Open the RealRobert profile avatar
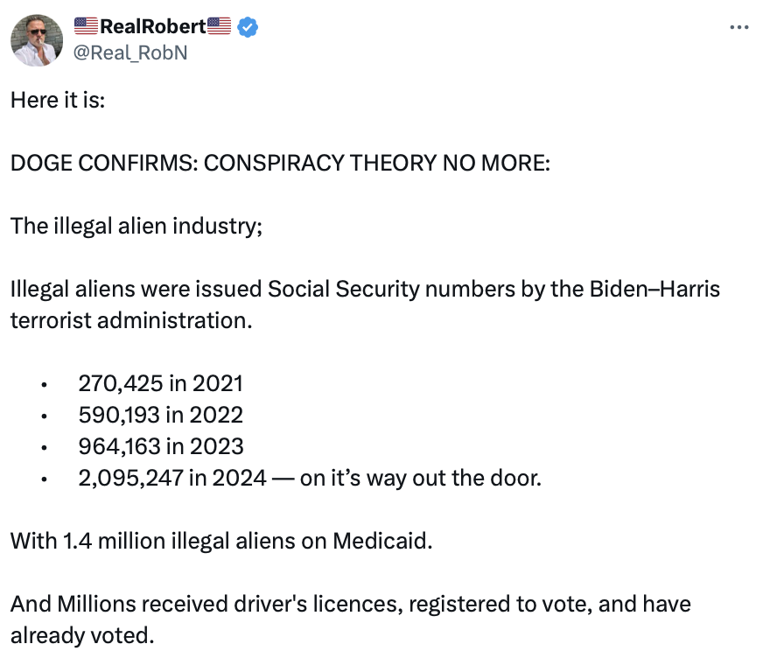This screenshot has height=658, width=770. tap(37, 40)
